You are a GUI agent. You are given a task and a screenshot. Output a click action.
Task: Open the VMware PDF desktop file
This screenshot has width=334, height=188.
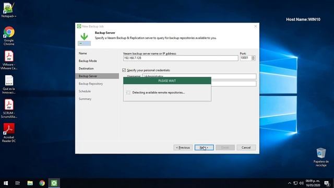(9, 60)
